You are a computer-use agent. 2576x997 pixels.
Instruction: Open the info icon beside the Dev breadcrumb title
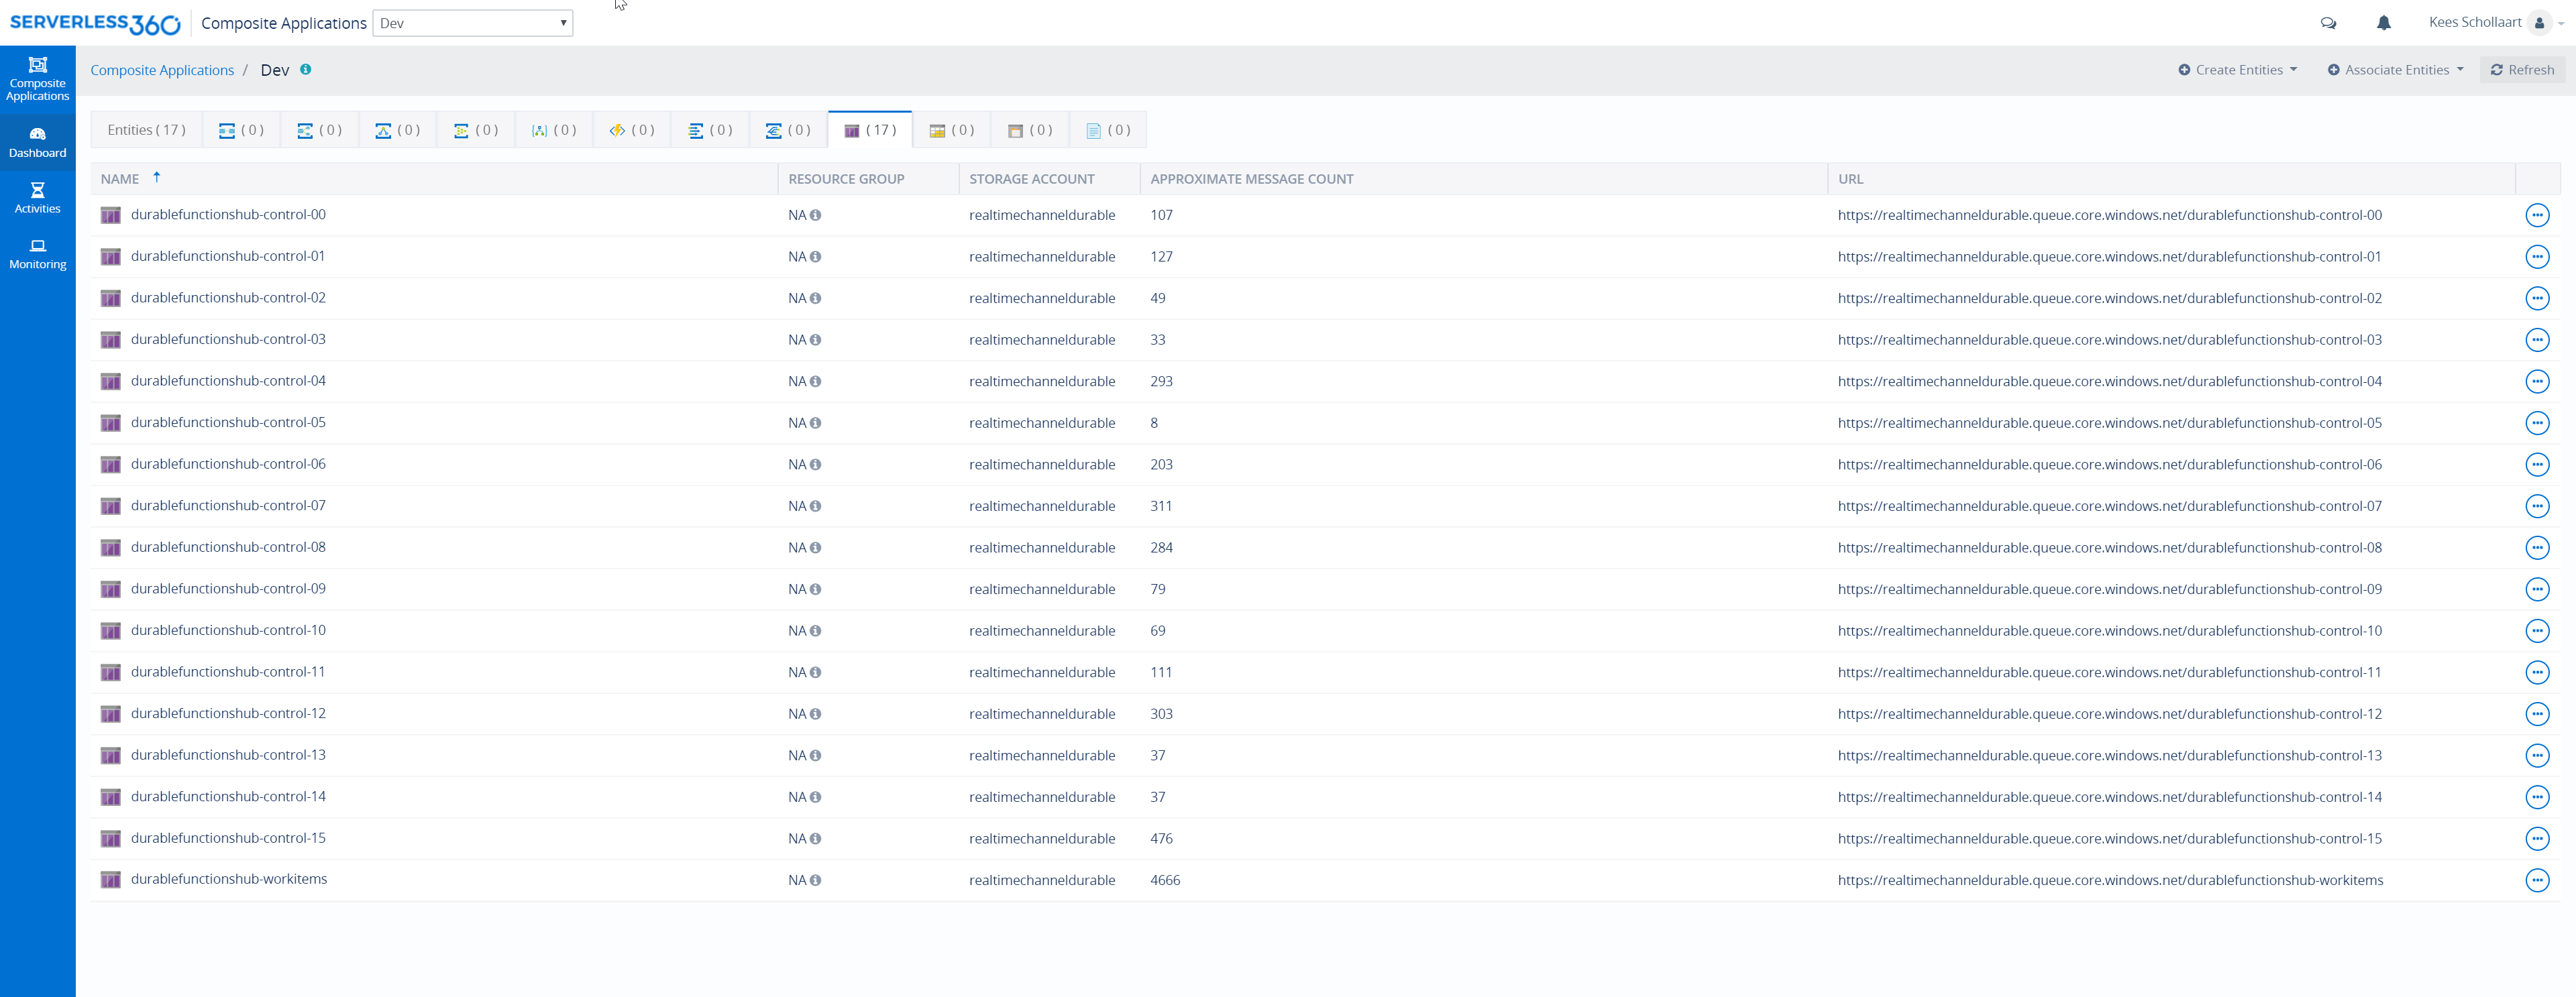306,69
